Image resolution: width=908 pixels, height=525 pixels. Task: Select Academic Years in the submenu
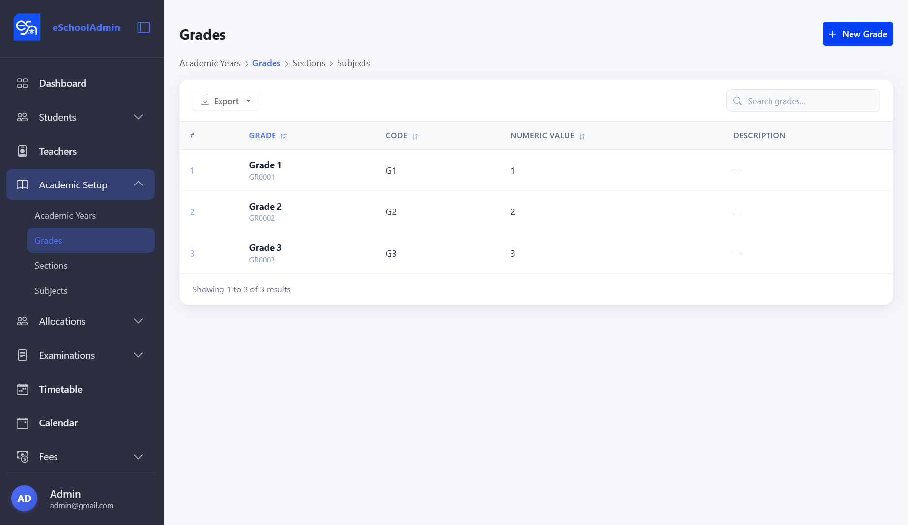coord(91,216)
